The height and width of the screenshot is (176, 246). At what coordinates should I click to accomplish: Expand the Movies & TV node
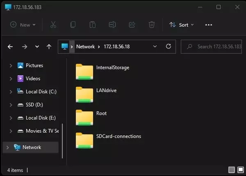(x=11, y=131)
